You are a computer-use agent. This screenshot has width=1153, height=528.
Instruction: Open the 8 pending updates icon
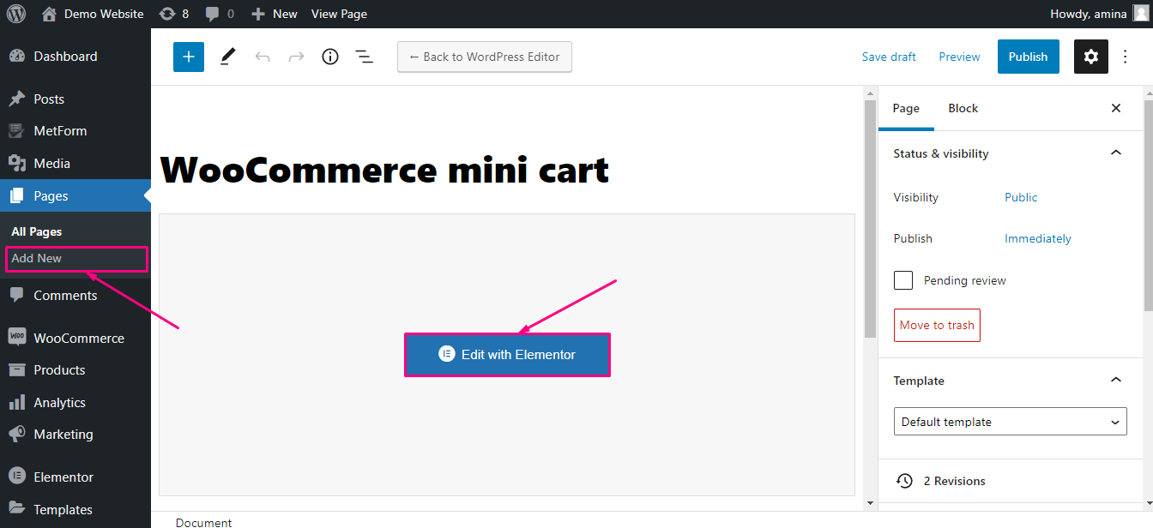tap(174, 14)
